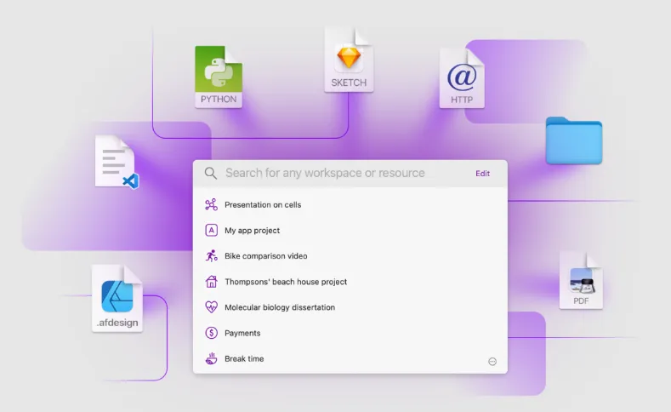Select the HTTP link file icon

[x=462, y=78]
